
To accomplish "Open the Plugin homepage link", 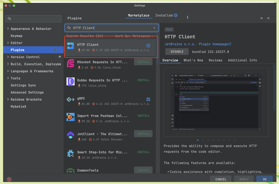I will [215, 44].
